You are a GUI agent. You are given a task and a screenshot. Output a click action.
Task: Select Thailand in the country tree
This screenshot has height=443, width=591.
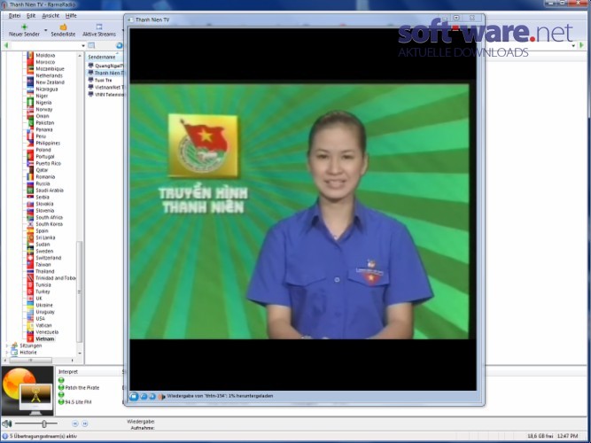(x=45, y=271)
